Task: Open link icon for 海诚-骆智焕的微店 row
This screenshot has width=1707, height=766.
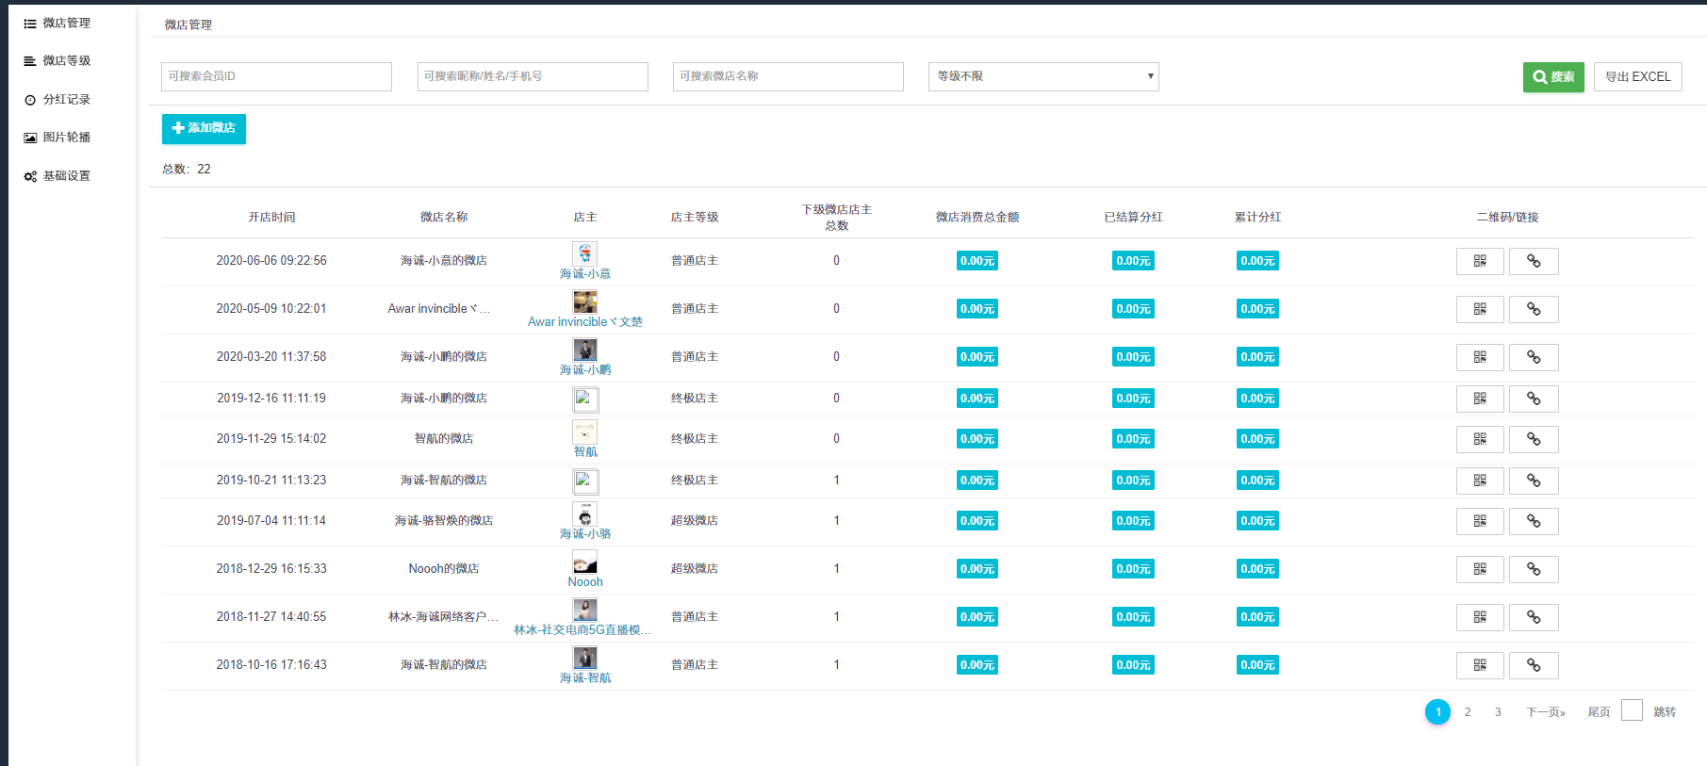Action: pos(1534,521)
